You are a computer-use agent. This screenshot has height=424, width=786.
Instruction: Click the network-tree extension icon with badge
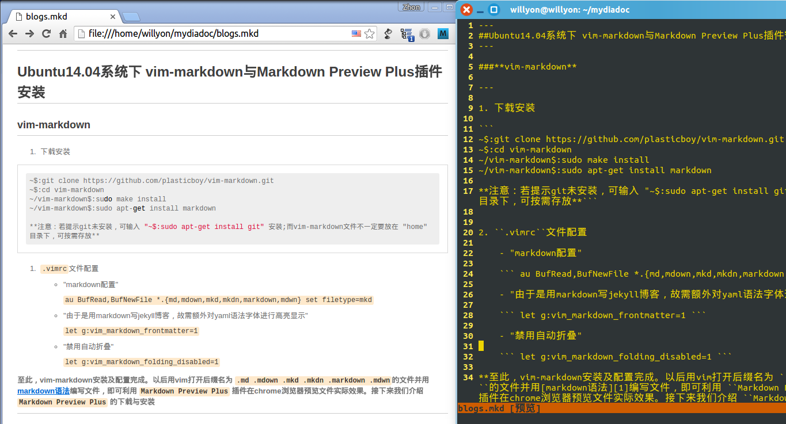(407, 35)
